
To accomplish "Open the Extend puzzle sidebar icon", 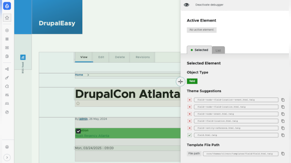I will (7, 87).
